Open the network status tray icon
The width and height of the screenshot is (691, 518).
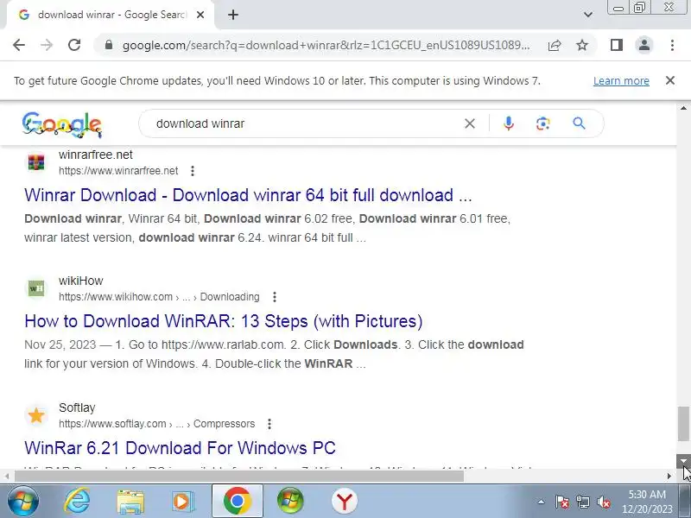point(582,502)
